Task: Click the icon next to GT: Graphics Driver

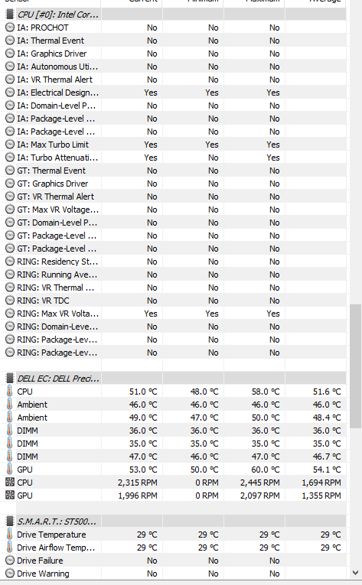Action: point(10,184)
